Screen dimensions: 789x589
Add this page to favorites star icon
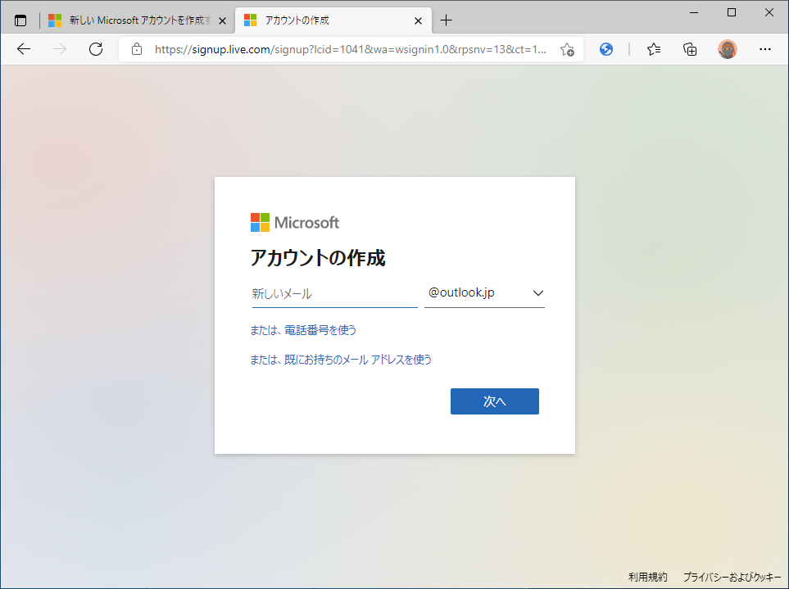[567, 49]
